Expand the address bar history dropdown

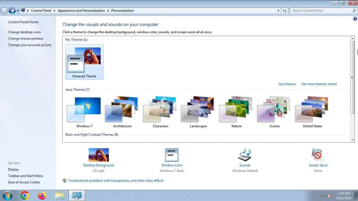pos(278,11)
